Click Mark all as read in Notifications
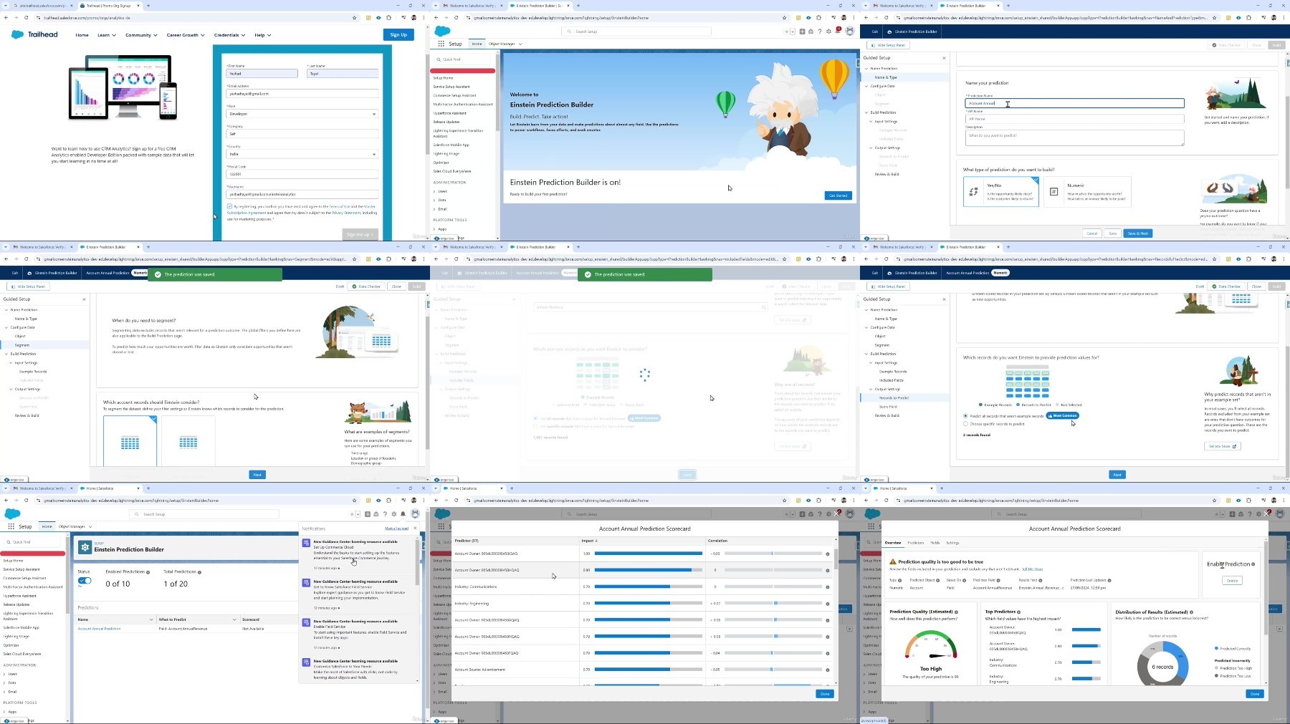Image resolution: width=1290 pixels, height=724 pixels. (396, 528)
